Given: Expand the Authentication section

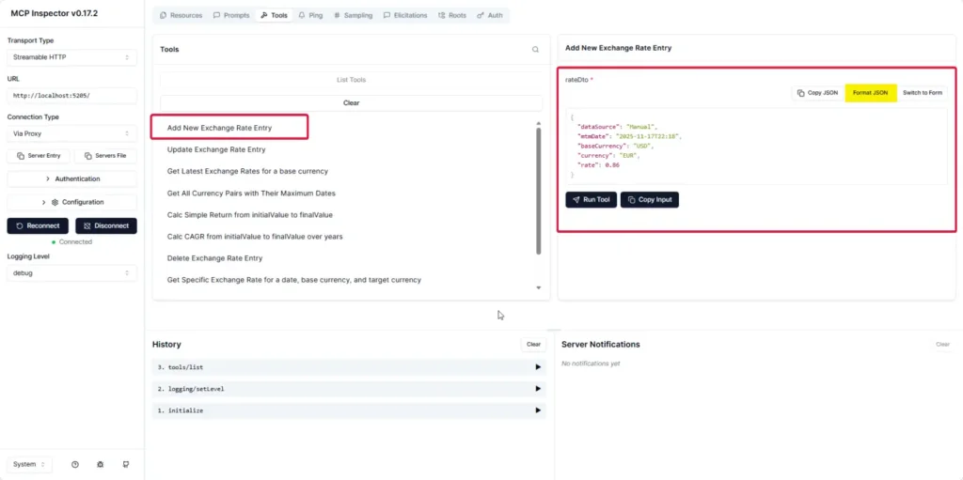Looking at the screenshot, I should tap(72, 178).
